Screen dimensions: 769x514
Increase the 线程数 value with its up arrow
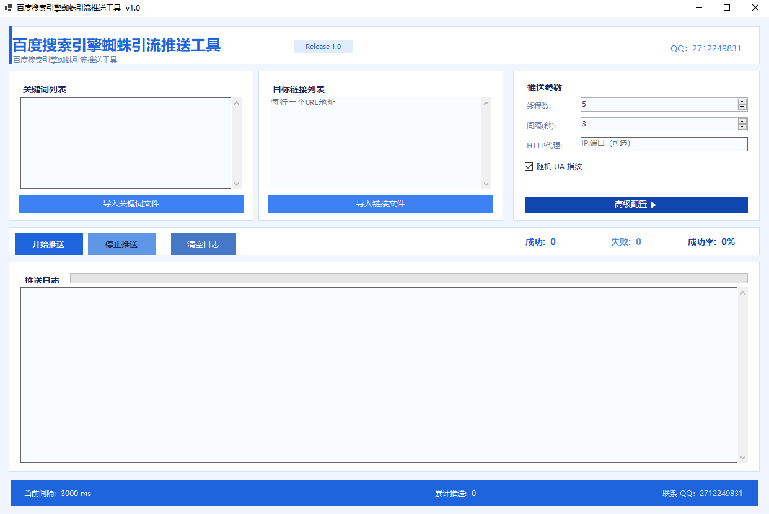click(x=742, y=102)
